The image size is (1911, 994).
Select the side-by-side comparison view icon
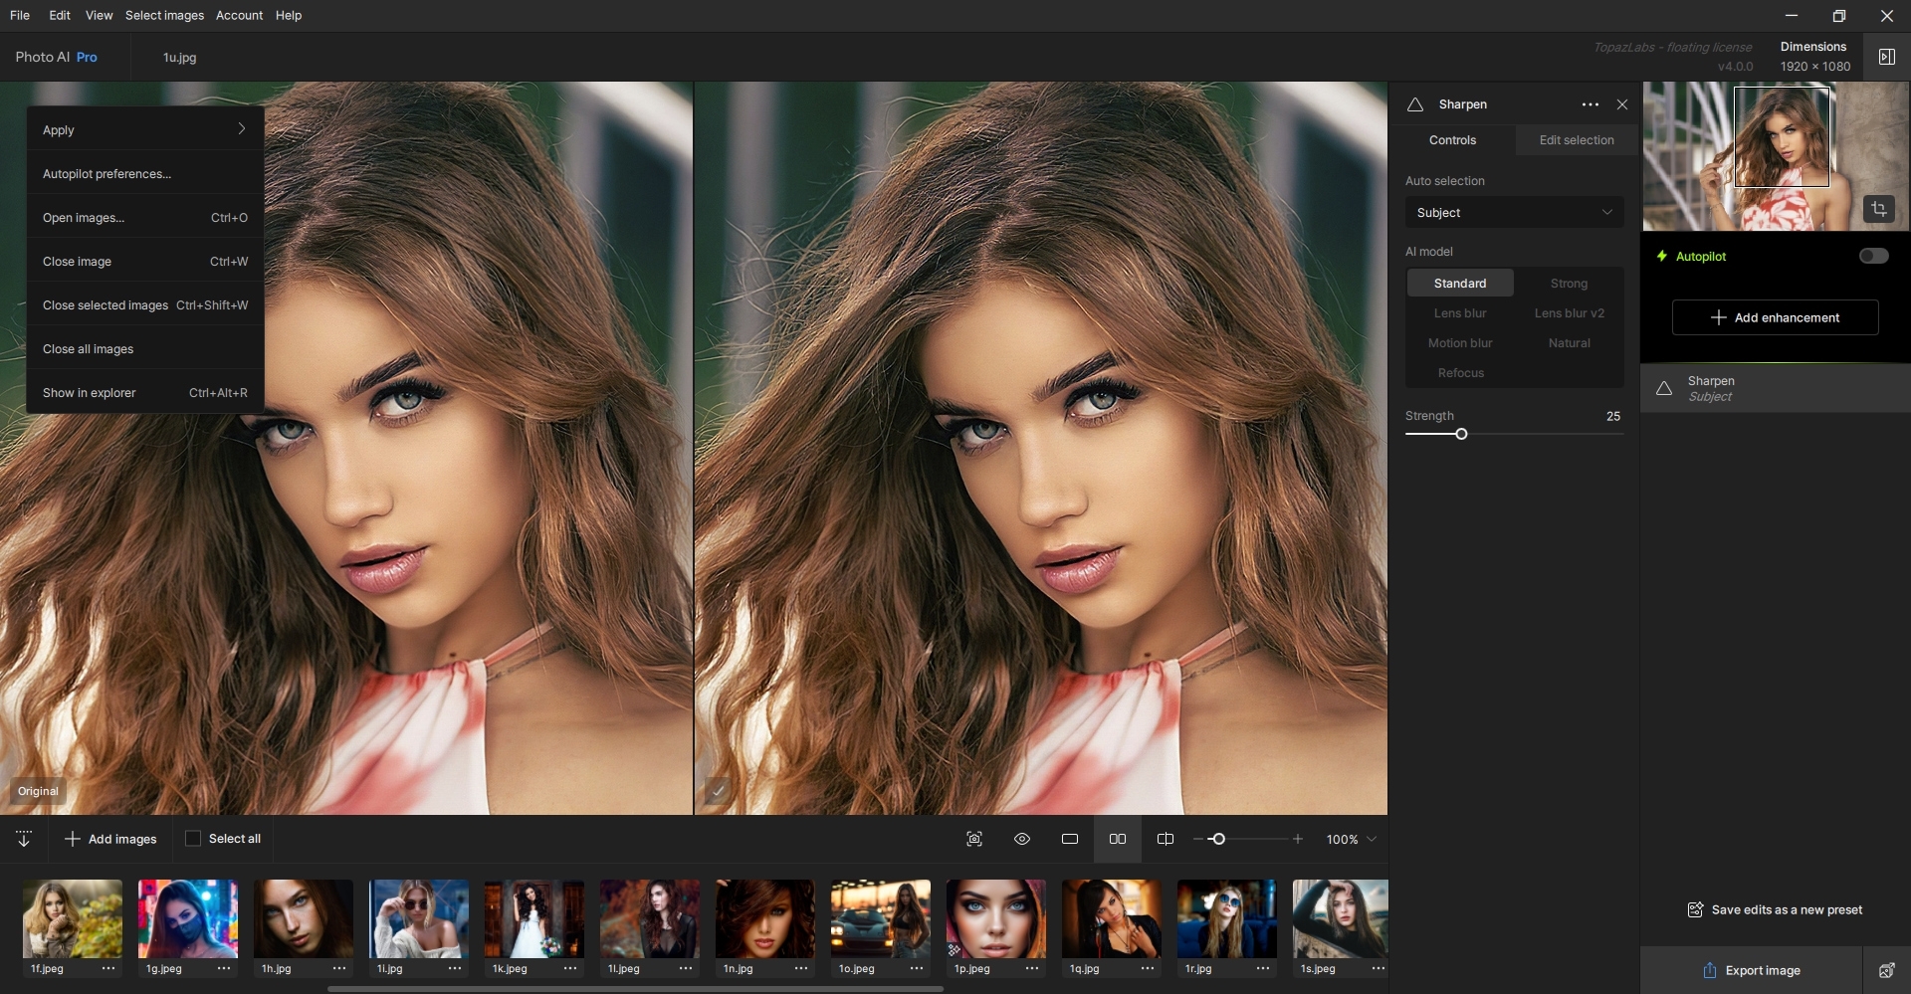(1118, 839)
